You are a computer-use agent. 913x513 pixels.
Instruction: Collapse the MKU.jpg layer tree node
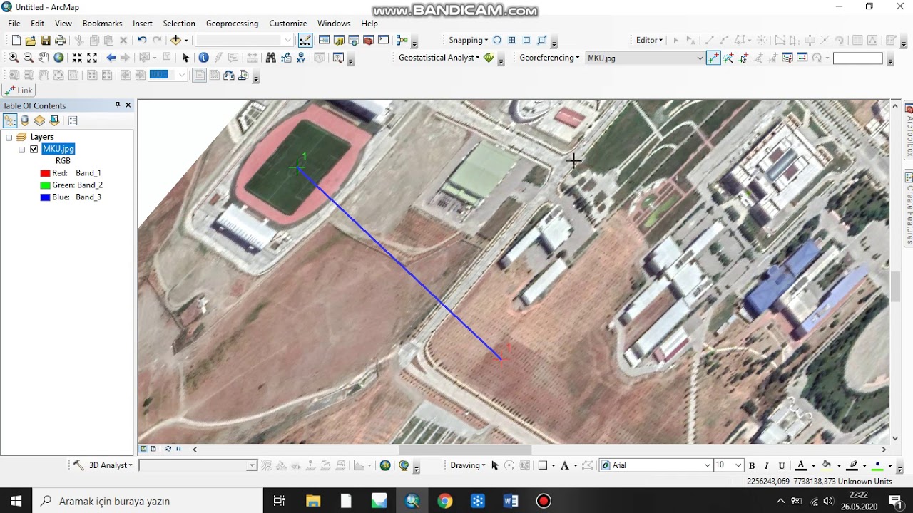(x=21, y=150)
